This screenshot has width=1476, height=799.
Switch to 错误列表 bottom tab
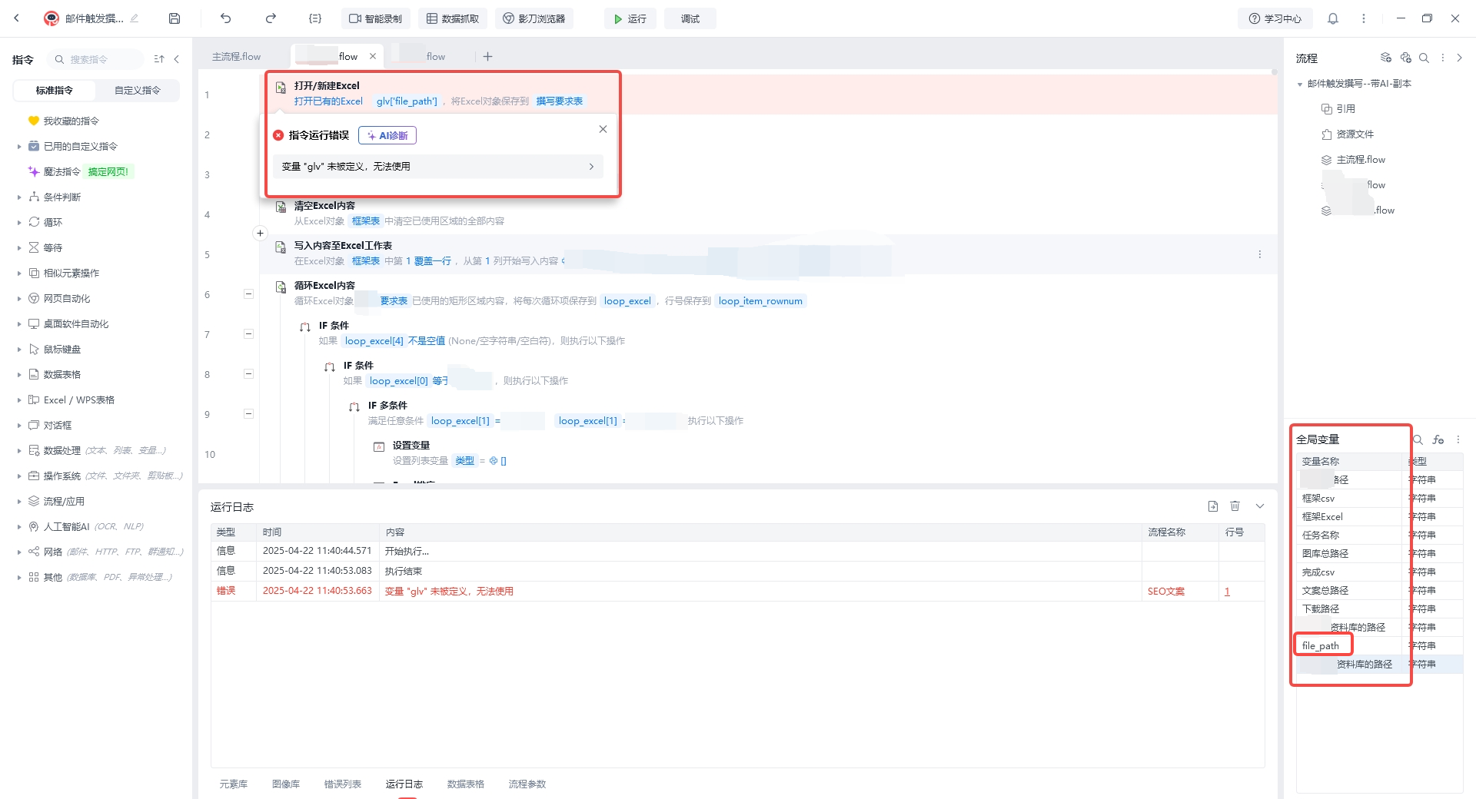pyautogui.click(x=342, y=784)
